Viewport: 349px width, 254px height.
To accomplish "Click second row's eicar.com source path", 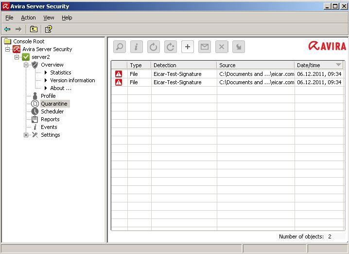I will click(x=257, y=82).
